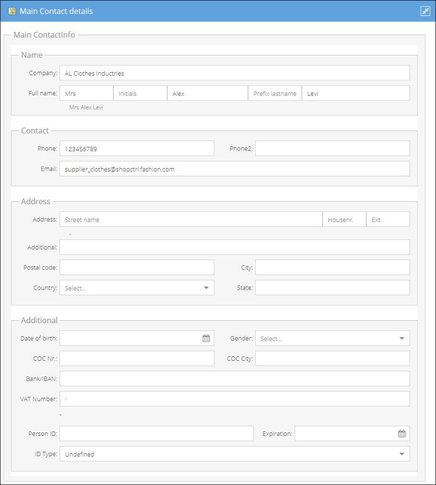Focus the Company name field
This screenshot has height=485, width=436.
235,73
